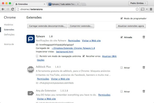The height and width of the screenshot is (103, 154).
Task: Click the Atualizar (⌘A) link
Action: point(109,56)
